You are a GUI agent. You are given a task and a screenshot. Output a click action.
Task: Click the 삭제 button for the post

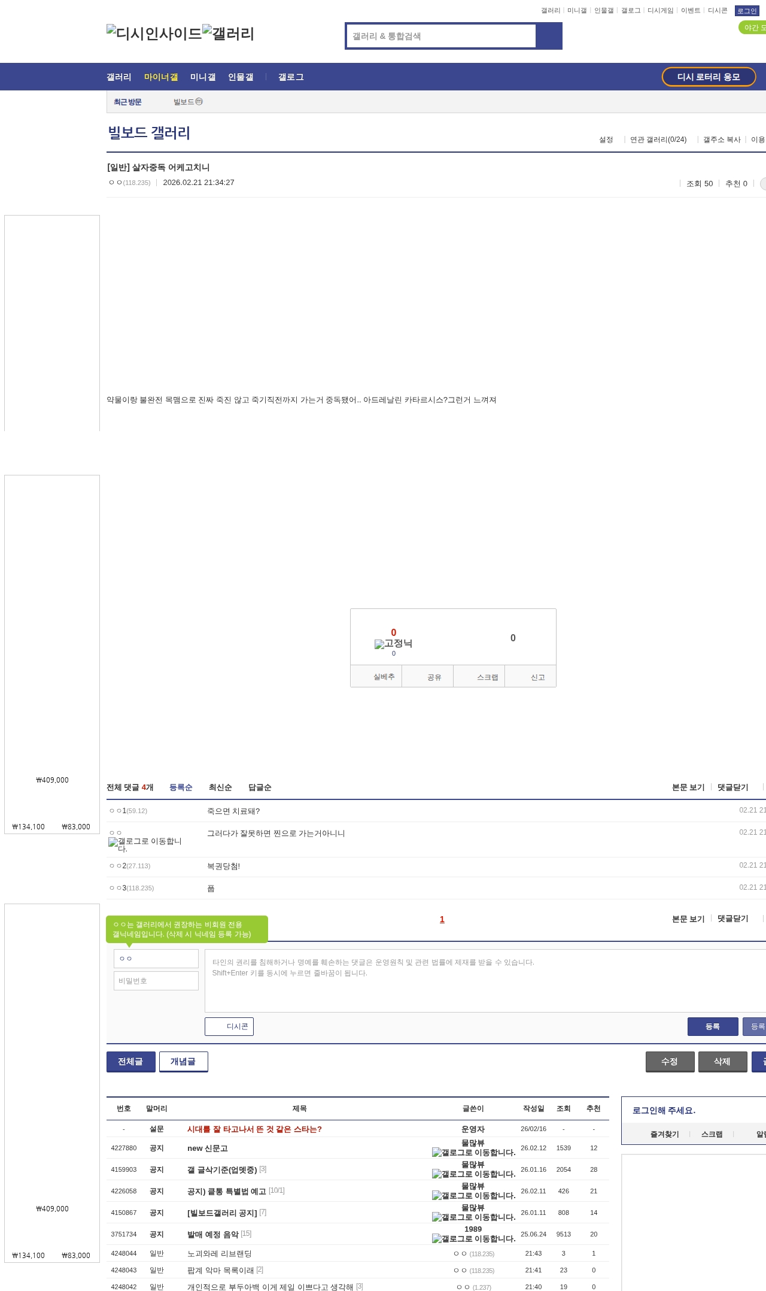722,1062
